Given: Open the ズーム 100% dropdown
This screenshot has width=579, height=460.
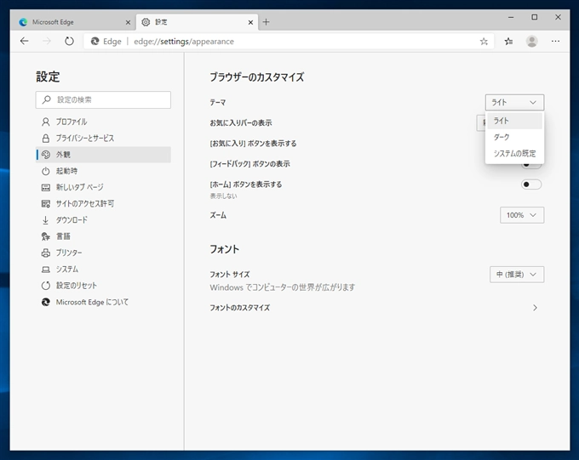Looking at the screenshot, I should (522, 215).
